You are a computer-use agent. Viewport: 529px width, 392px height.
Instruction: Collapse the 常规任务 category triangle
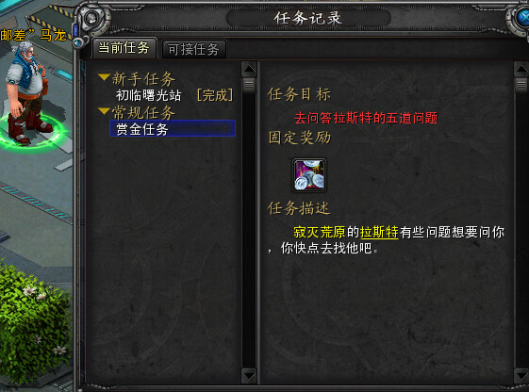pos(105,111)
